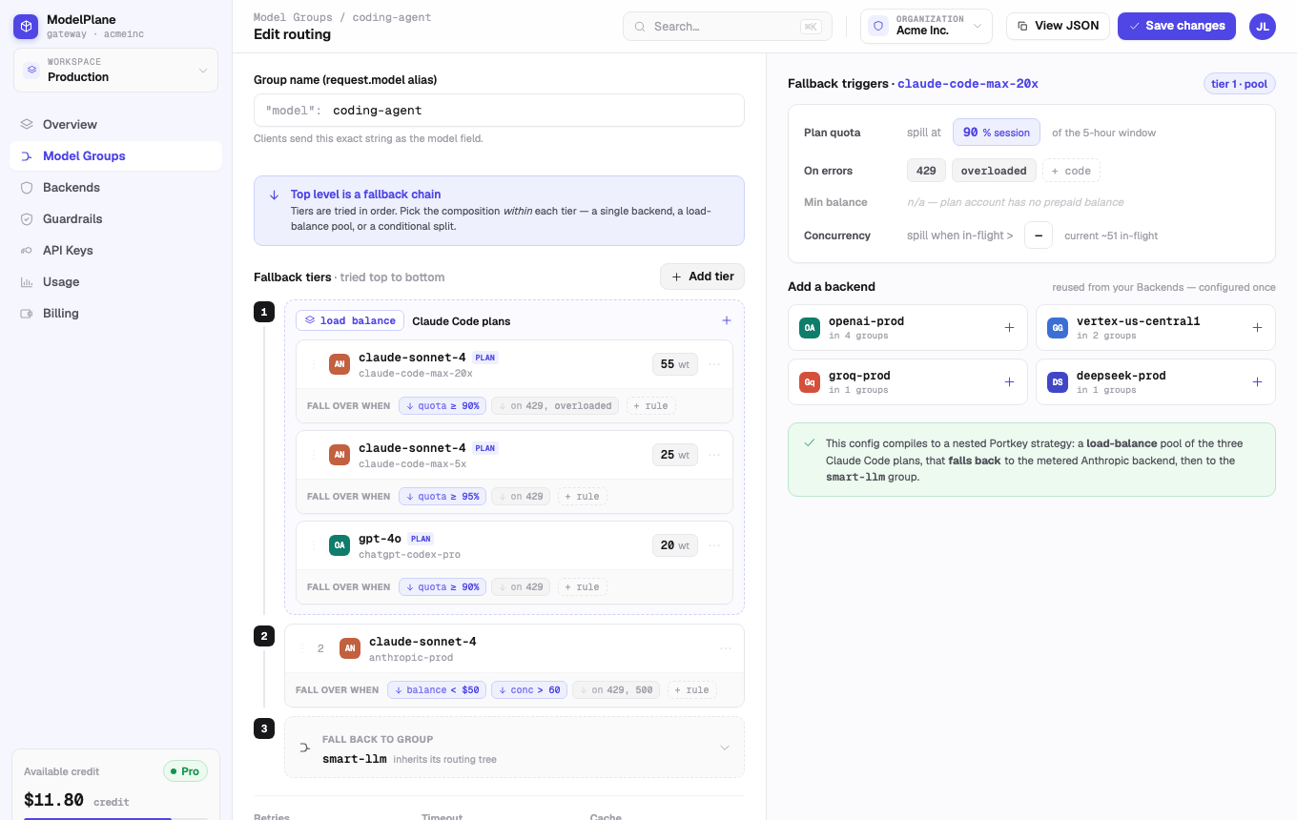This screenshot has width=1297, height=820.
Task: Click the ModelPlane cube logo
Action: click(26, 27)
